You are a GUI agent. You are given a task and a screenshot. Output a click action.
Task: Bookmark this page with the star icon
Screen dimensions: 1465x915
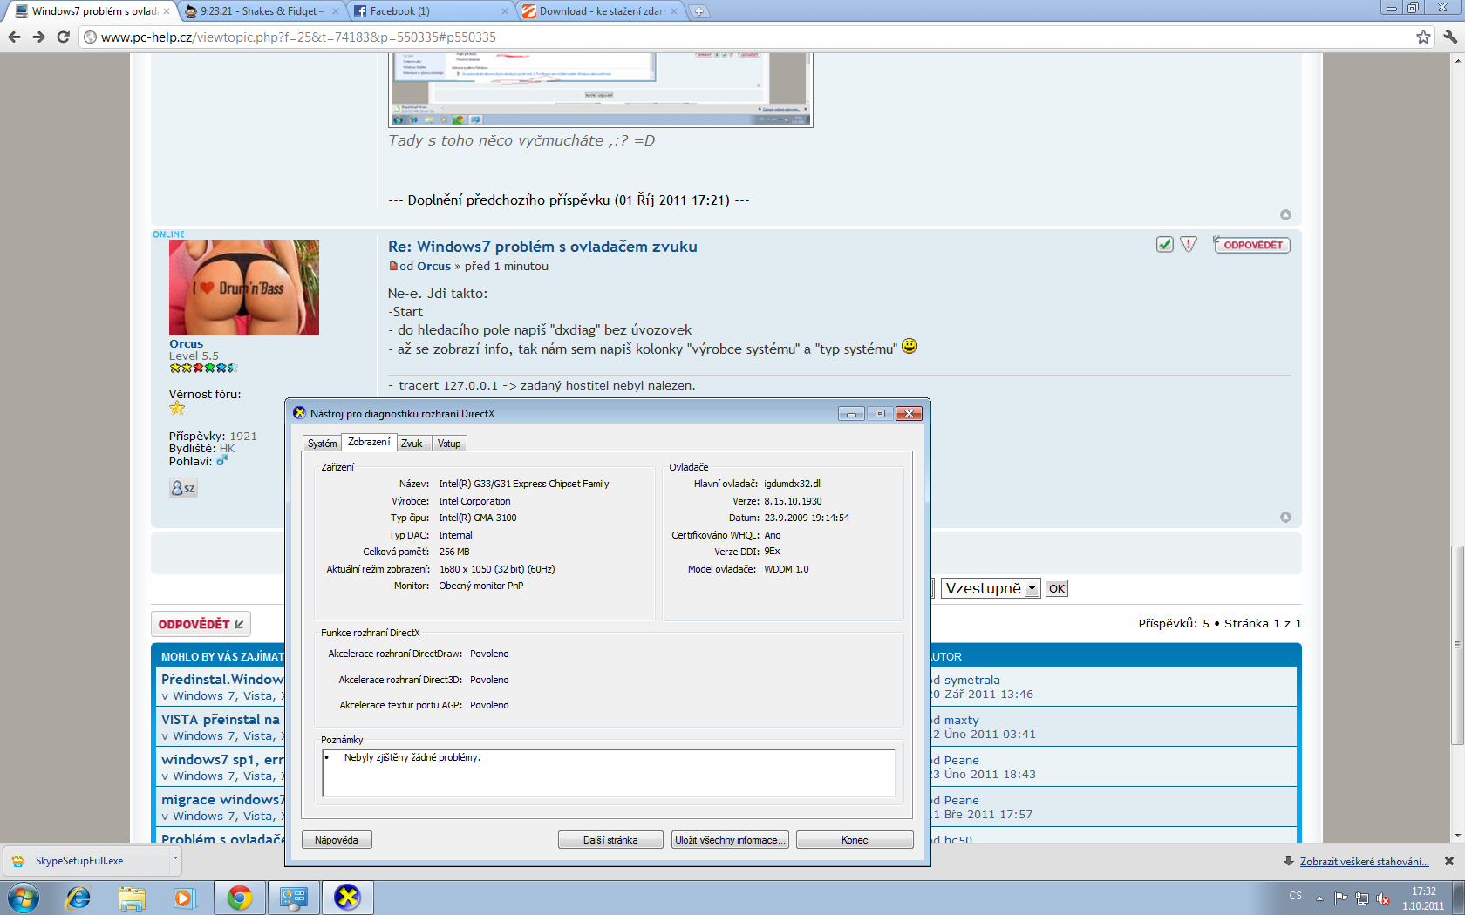click(1423, 37)
